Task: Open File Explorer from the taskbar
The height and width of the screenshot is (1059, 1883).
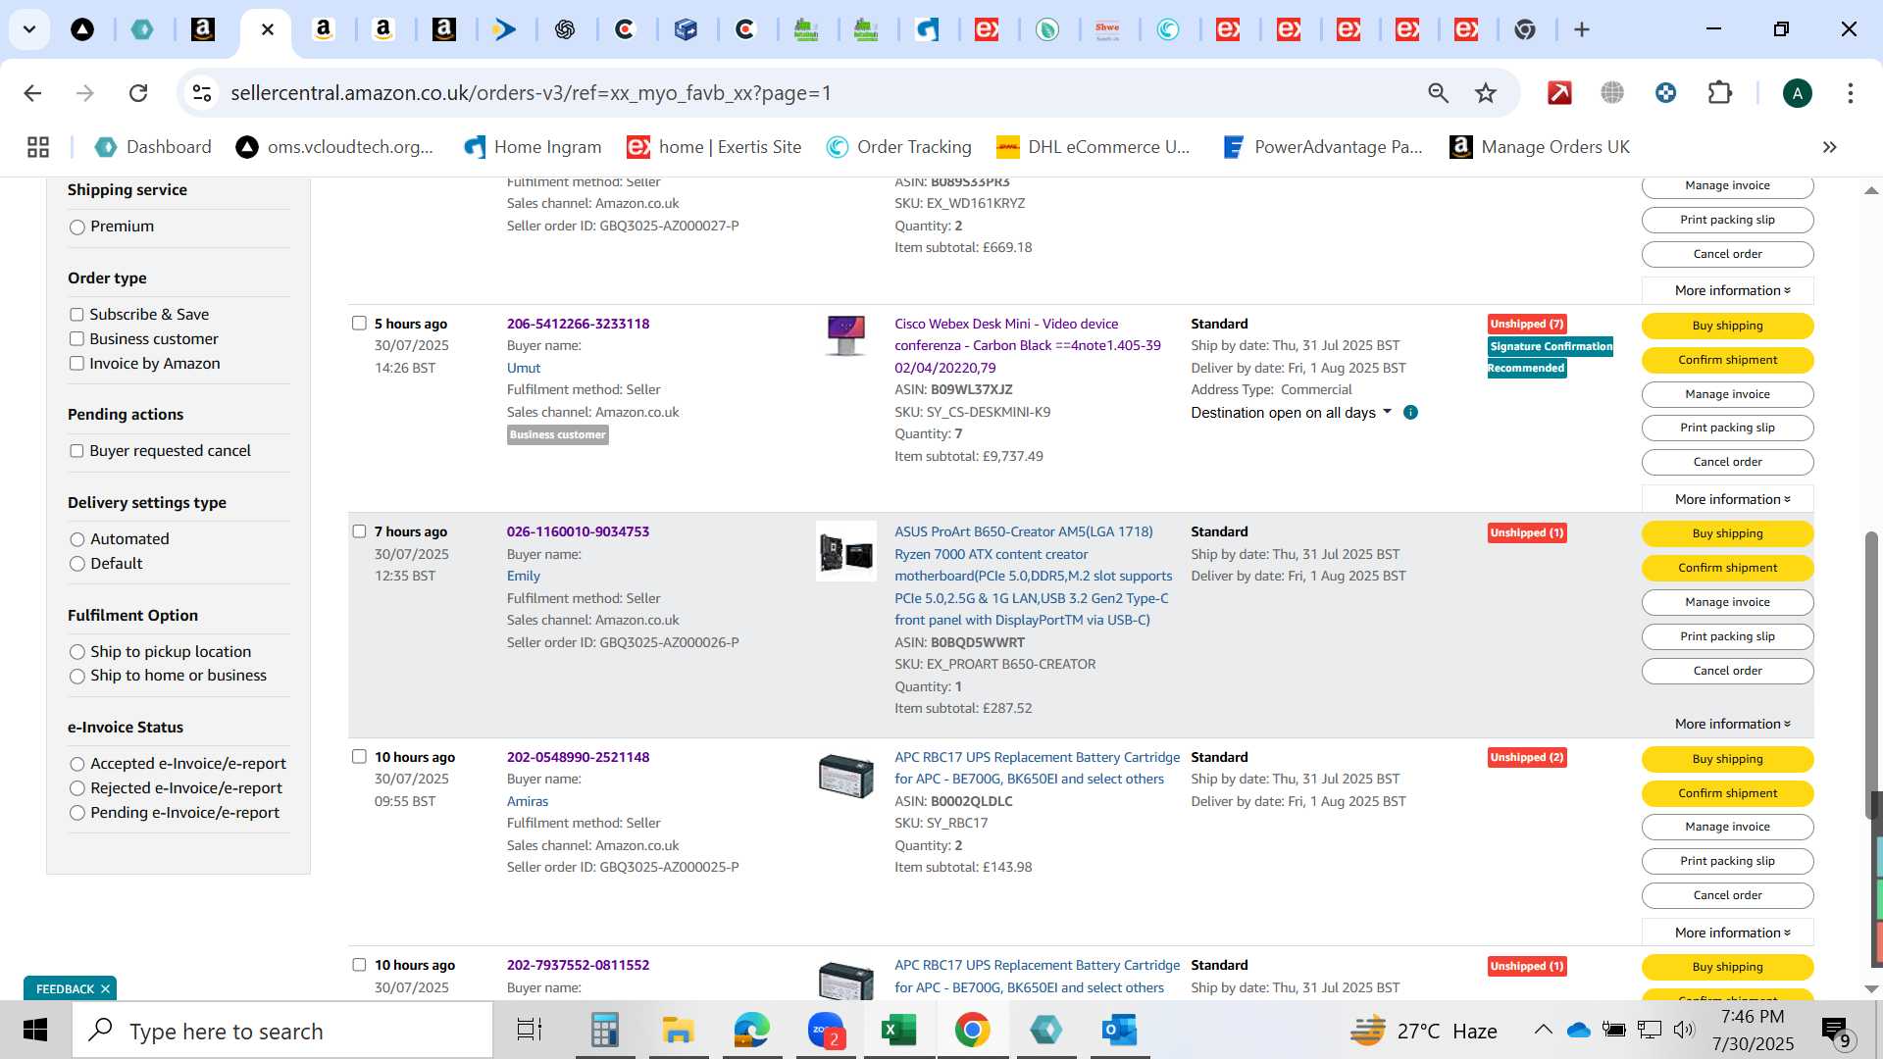Action: [678, 1031]
